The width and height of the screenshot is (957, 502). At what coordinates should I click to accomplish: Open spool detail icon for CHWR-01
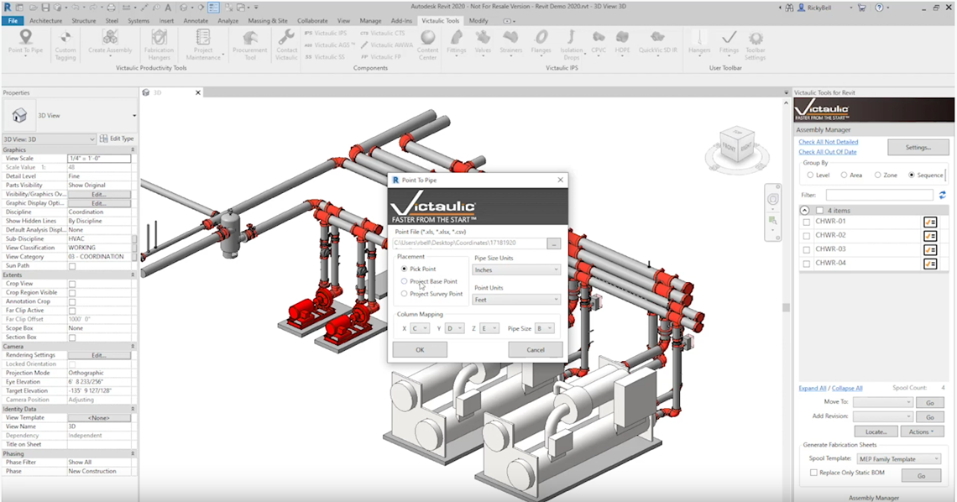click(x=930, y=222)
